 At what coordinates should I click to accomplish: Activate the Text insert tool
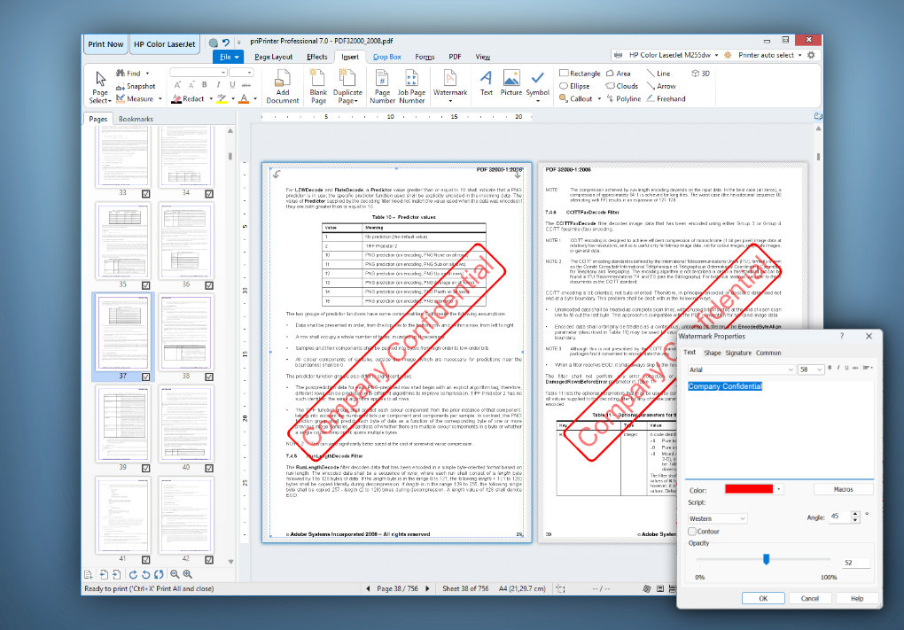(x=486, y=82)
